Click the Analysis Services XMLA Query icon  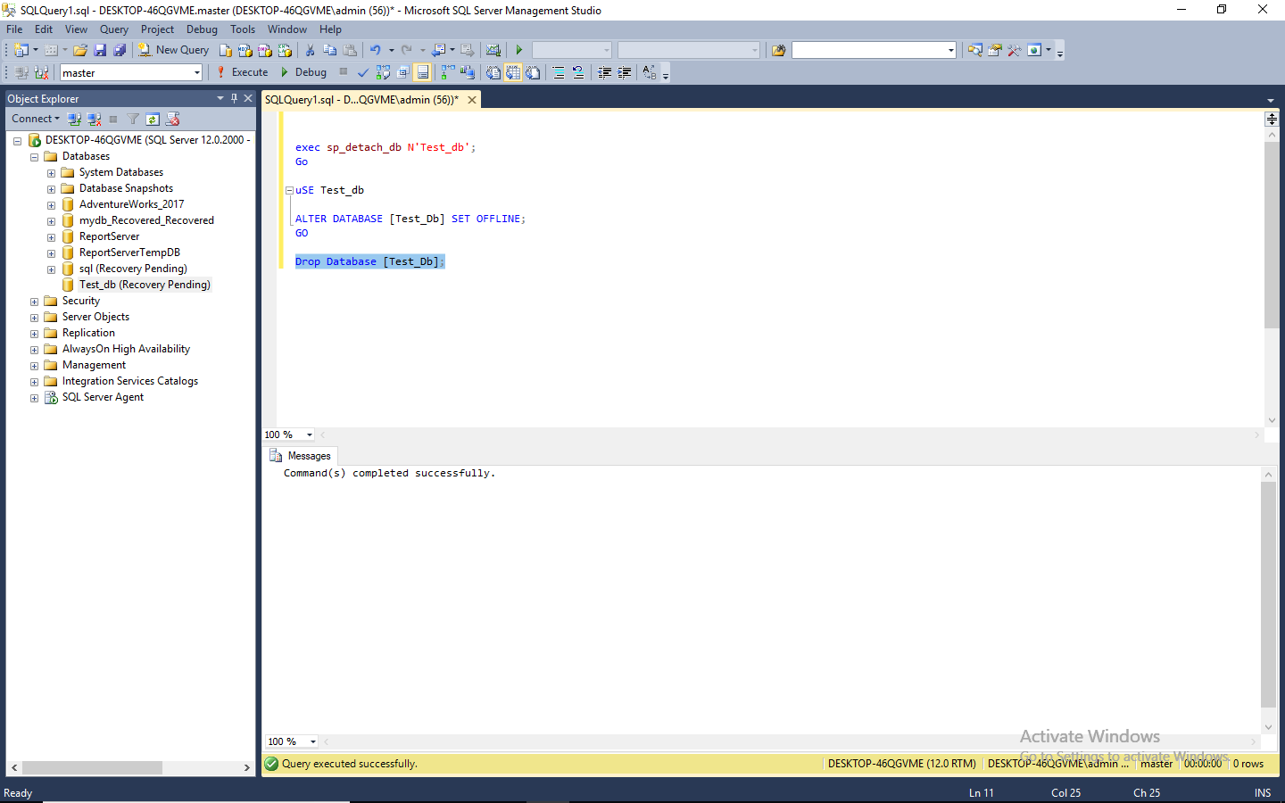(x=285, y=50)
